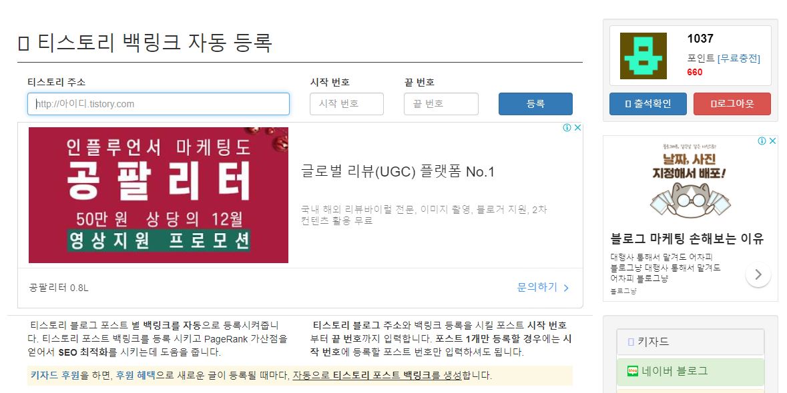
Task: Click the green pixel avatar image
Action: 643,55
